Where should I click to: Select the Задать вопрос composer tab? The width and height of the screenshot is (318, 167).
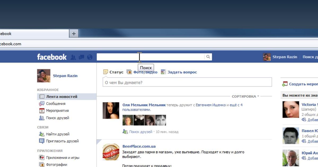[179, 72]
